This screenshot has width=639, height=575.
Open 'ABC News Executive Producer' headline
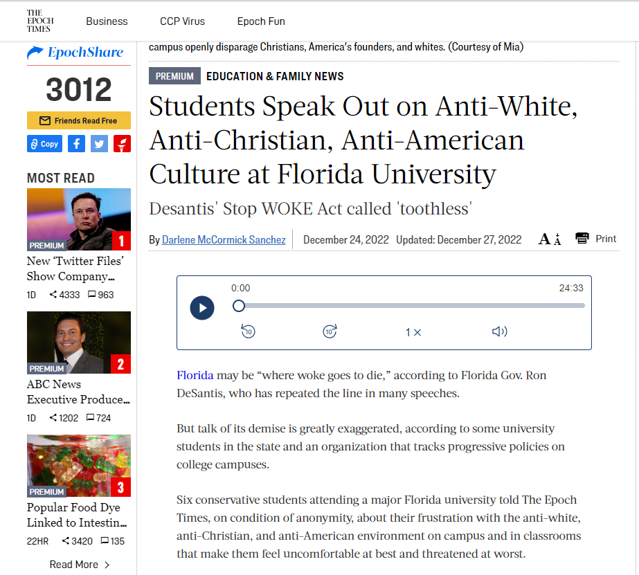pos(78,392)
